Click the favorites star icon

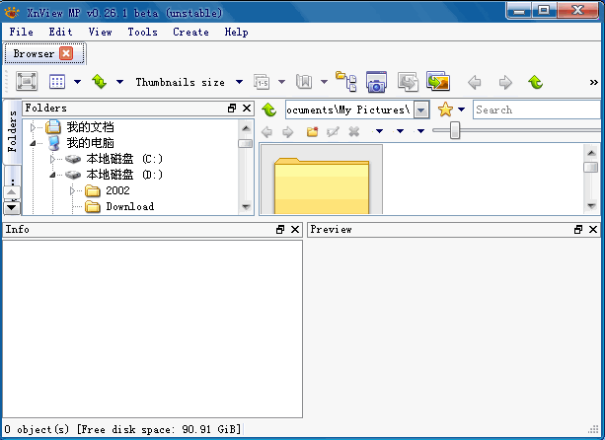[445, 110]
